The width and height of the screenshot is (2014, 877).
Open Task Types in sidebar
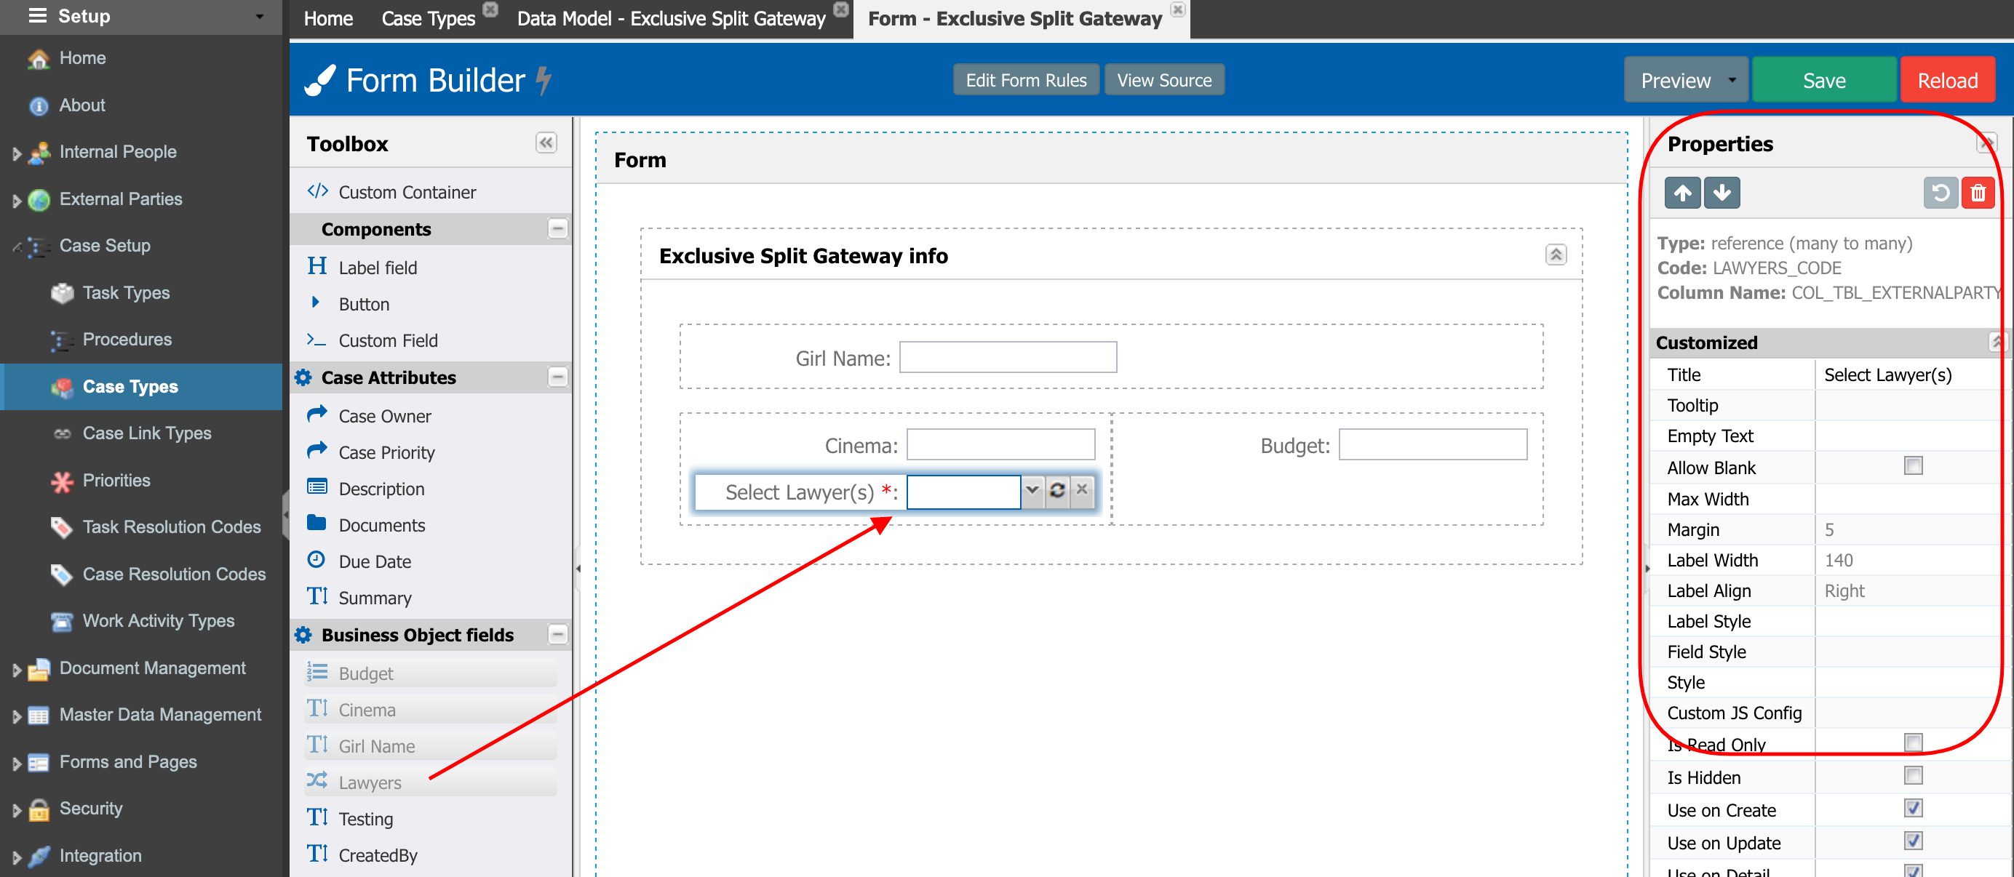126,292
